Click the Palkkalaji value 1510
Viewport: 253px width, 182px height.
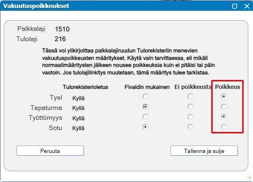coord(62,29)
